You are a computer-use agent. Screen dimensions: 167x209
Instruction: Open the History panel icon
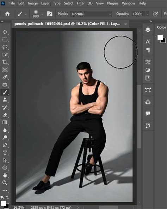(x=148, y=126)
